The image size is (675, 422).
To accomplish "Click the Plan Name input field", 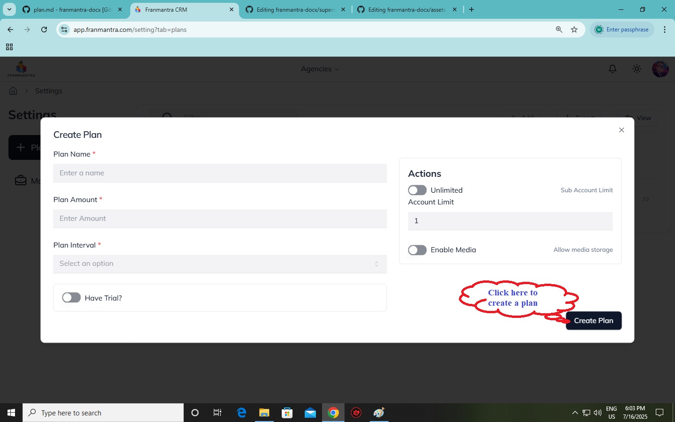I will (220, 173).
